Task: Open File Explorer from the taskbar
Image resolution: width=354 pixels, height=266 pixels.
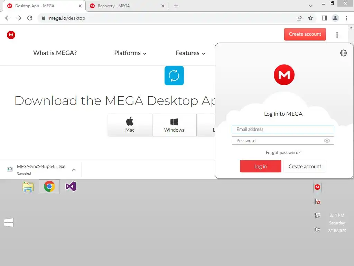Action: pos(28,187)
